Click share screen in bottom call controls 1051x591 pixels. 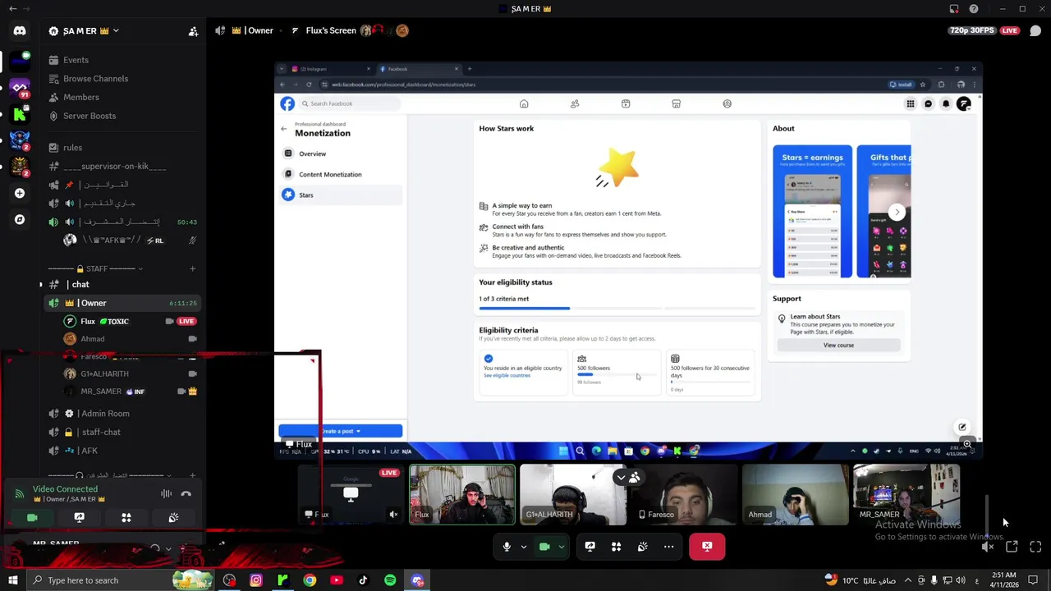[x=590, y=547]
